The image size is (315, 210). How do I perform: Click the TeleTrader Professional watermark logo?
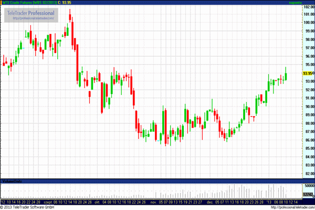click(x=31, y=12)
